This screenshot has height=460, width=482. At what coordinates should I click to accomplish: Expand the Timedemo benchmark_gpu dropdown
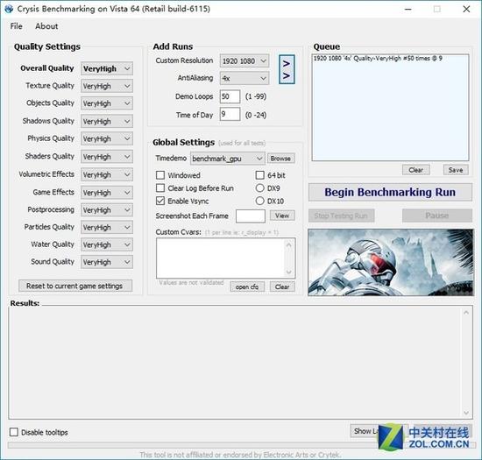pyautogui.click(x=228, y=159)
